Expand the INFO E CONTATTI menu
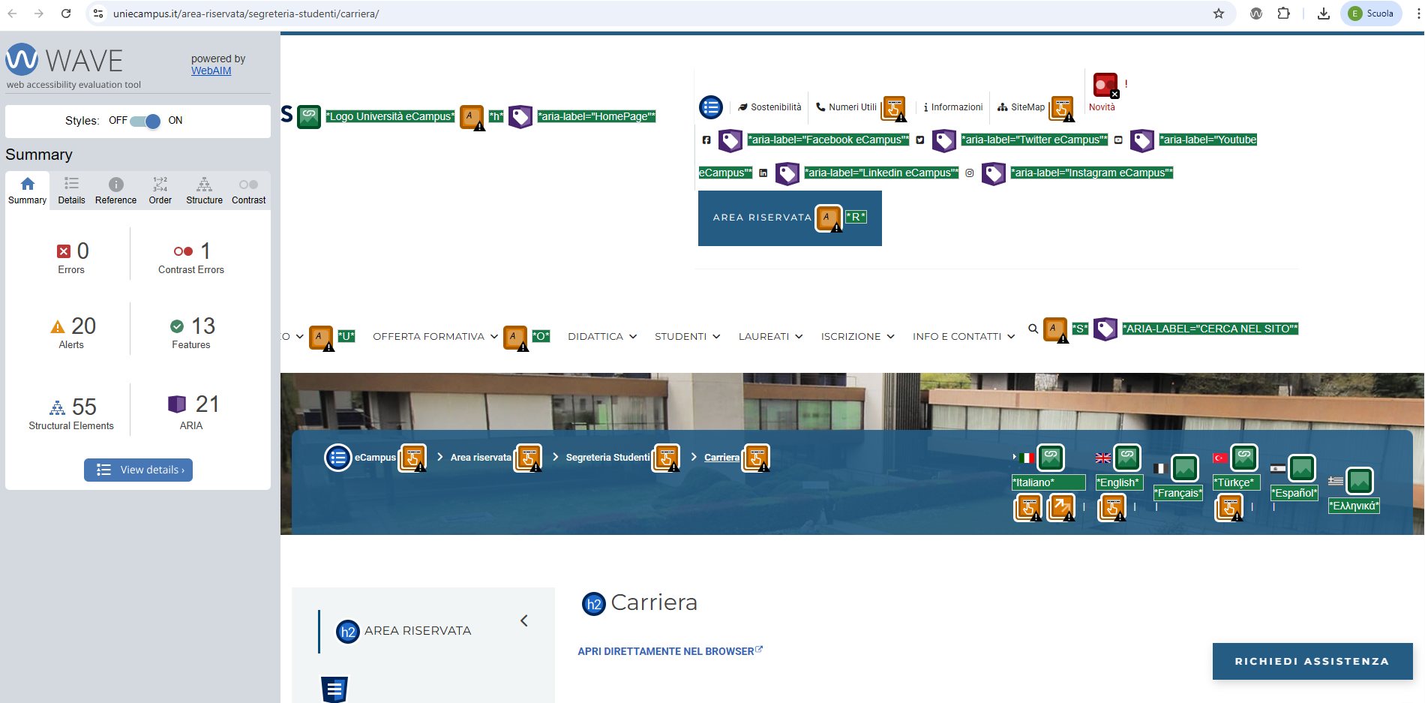This screenshot has width=1425, height=703. point(963,337)
